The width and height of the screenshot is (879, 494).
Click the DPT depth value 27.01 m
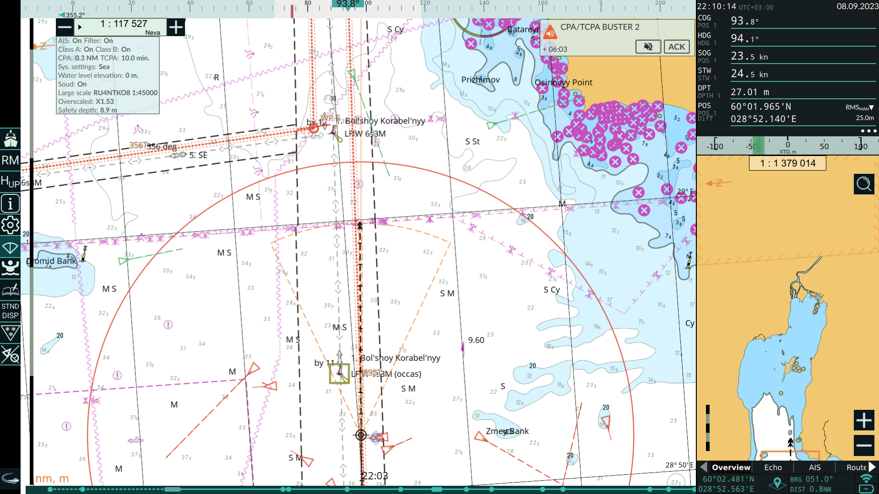[750, 92]
